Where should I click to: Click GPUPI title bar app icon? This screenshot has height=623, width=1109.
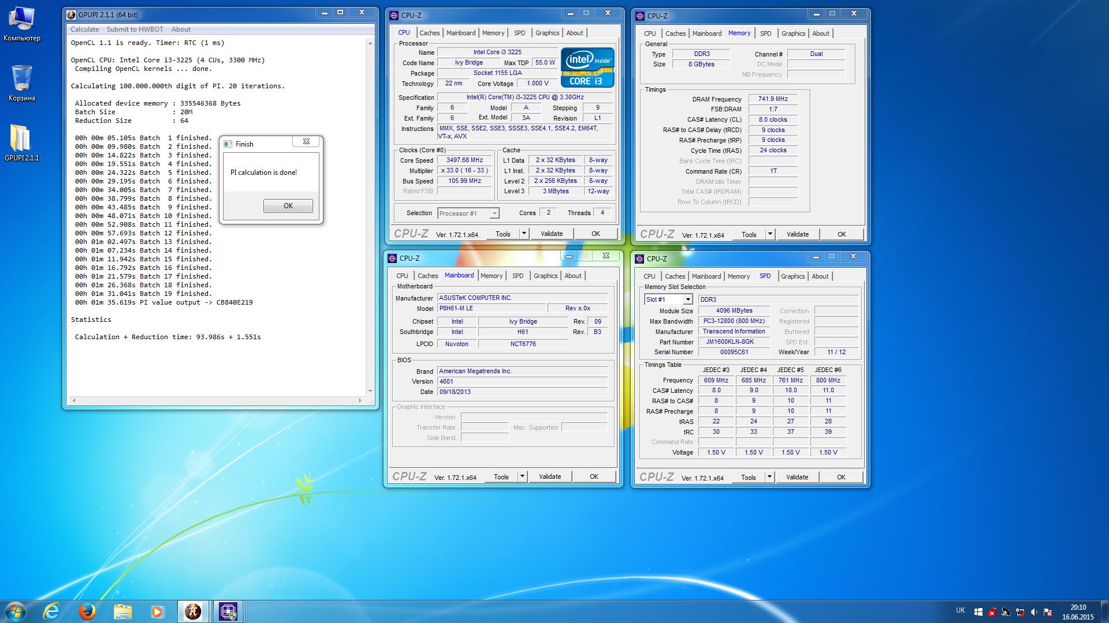coord(71,14)
